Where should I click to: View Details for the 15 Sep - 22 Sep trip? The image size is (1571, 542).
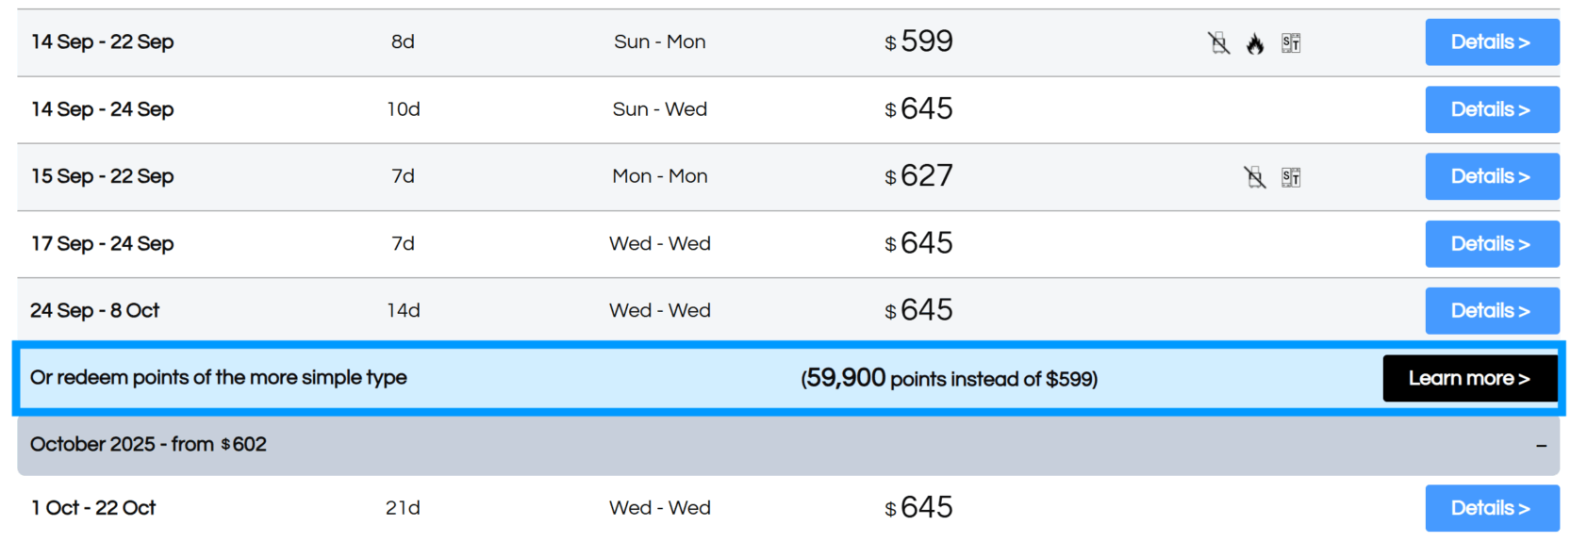[x=1492, y=176]
